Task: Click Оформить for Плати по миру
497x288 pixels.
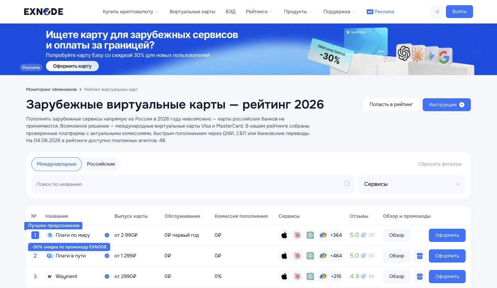Action: pyautogui.click(x=447, y=235)
